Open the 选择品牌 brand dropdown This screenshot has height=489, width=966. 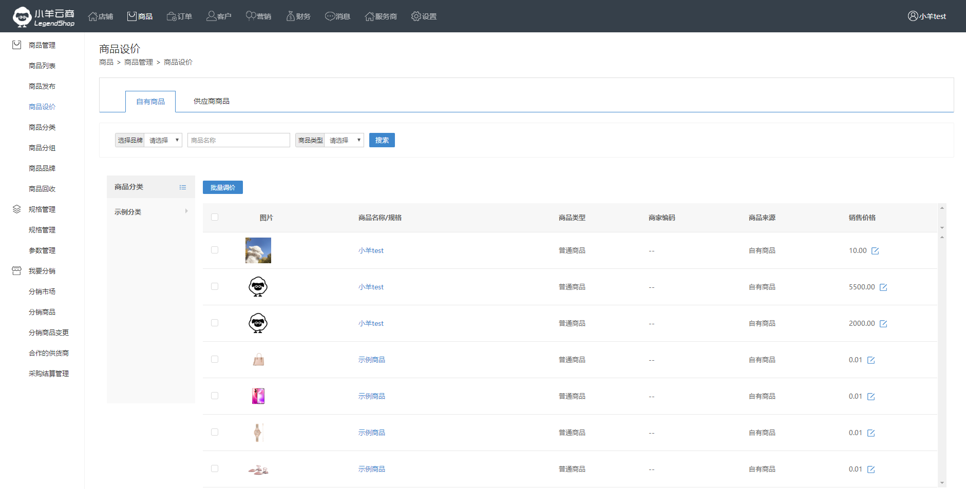(x=163, y=140)
